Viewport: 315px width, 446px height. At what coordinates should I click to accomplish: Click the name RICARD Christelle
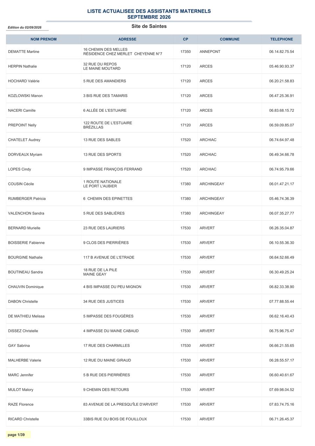point(23,419)
